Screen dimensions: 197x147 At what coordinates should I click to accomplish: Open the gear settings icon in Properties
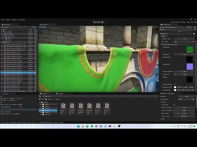pyautogui.click(x=195, y=27)
